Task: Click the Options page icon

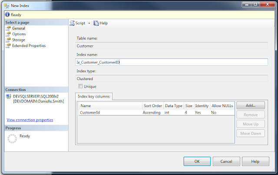Action: tap(8, 34)
